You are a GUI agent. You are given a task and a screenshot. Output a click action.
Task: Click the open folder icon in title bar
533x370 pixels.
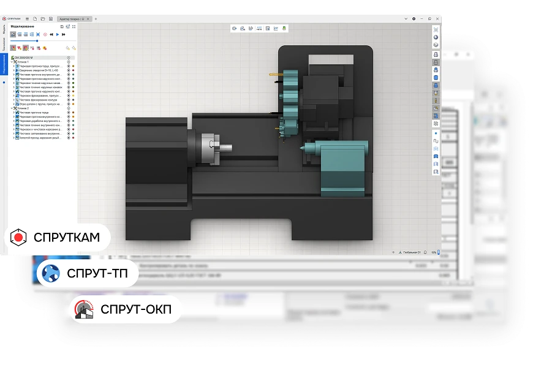pyautogui.click(x=42, y=19)
